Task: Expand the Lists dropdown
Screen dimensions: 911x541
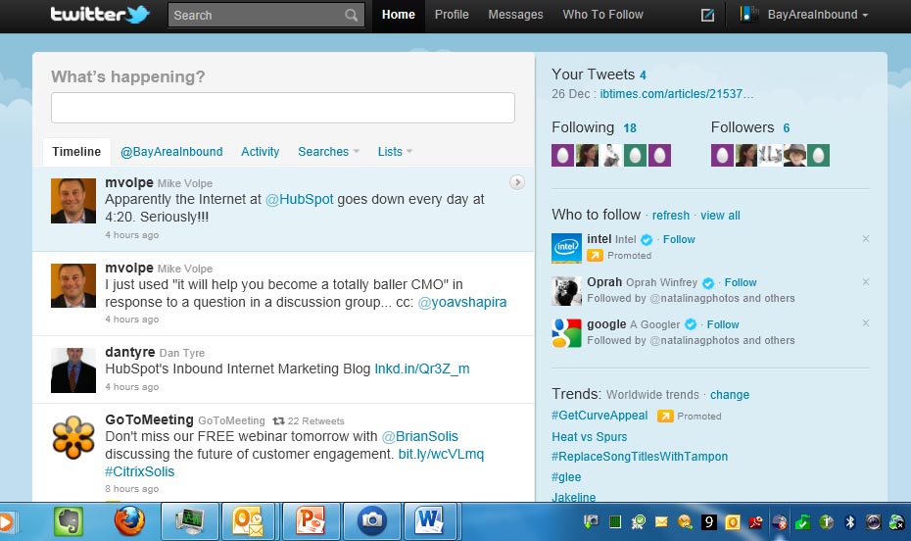Action: 395,152
